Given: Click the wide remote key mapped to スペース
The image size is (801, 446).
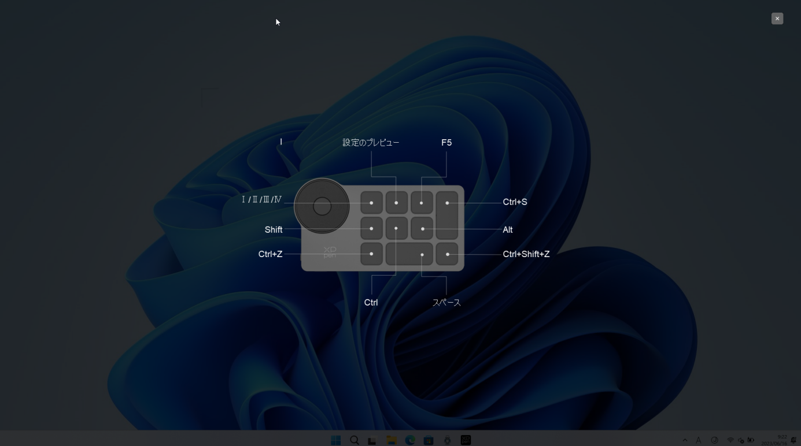Looking at the screenshot, I should [x=409, y=254].
